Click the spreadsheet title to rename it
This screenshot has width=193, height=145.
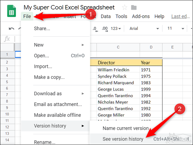[69, 7]
